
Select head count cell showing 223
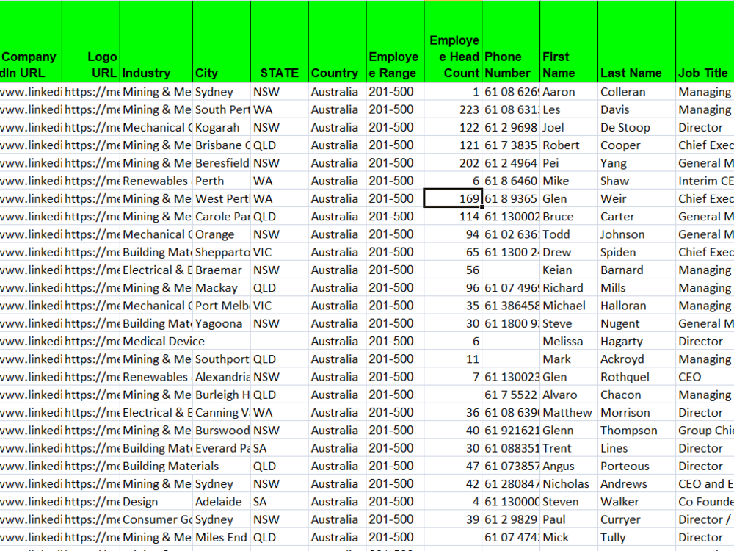click(453, 109)
